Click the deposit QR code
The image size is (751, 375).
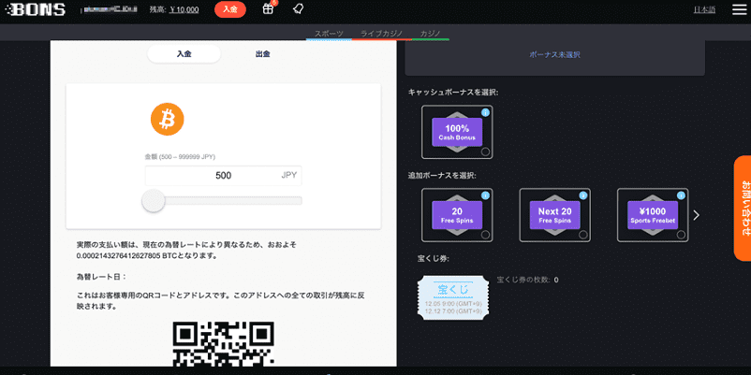coord(223,343)
